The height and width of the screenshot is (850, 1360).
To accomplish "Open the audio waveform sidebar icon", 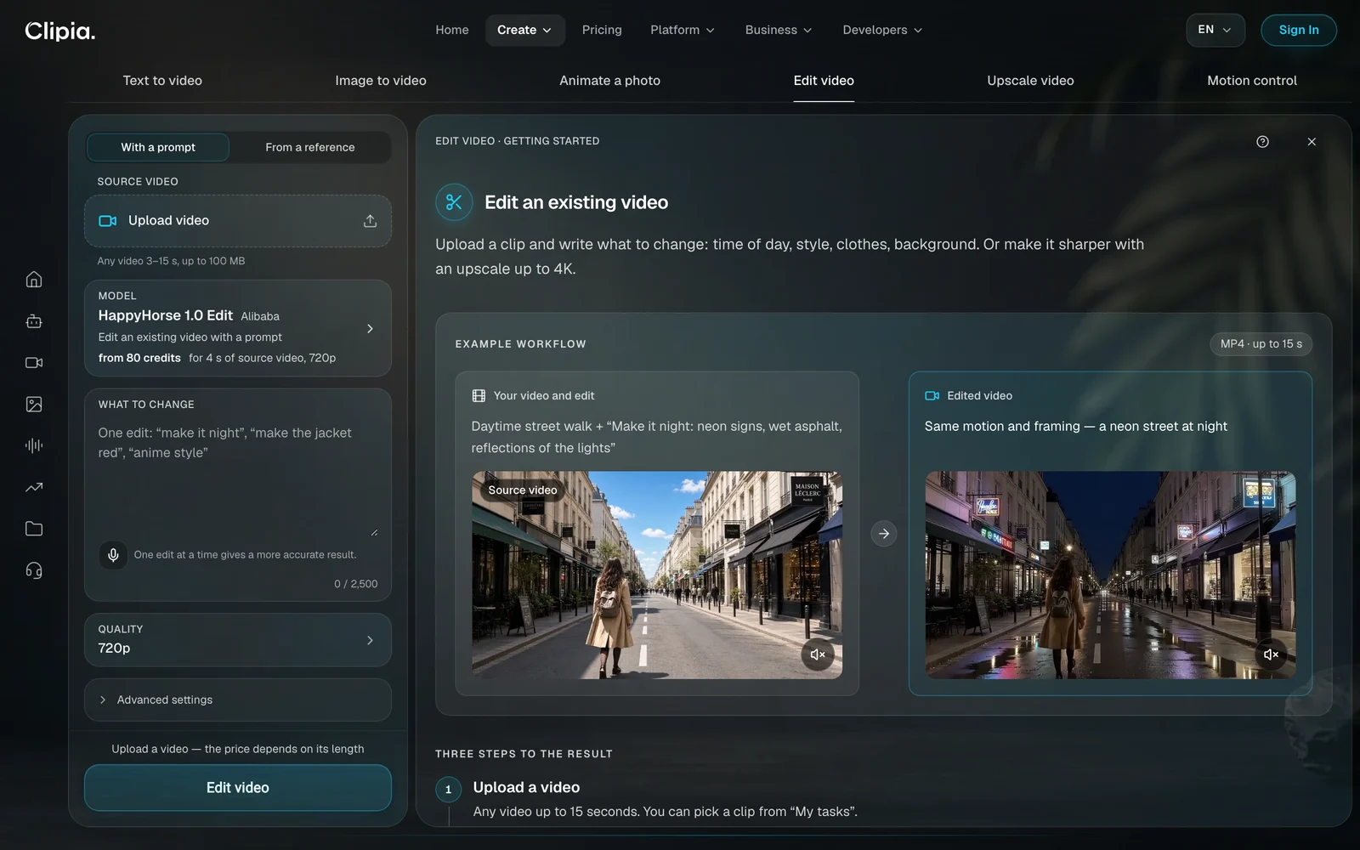I will click(x=34, y=445).
